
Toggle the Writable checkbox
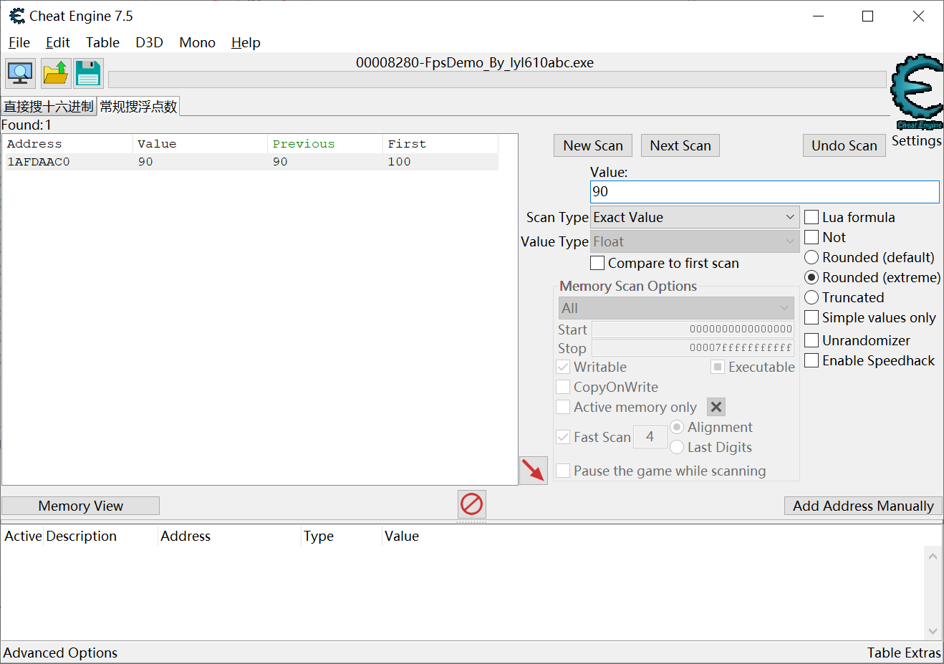(564, 367)
